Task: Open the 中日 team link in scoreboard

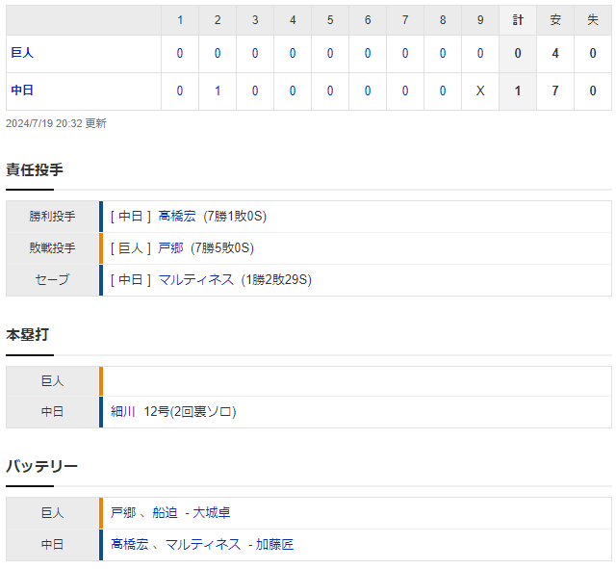Action: [22, 91]
